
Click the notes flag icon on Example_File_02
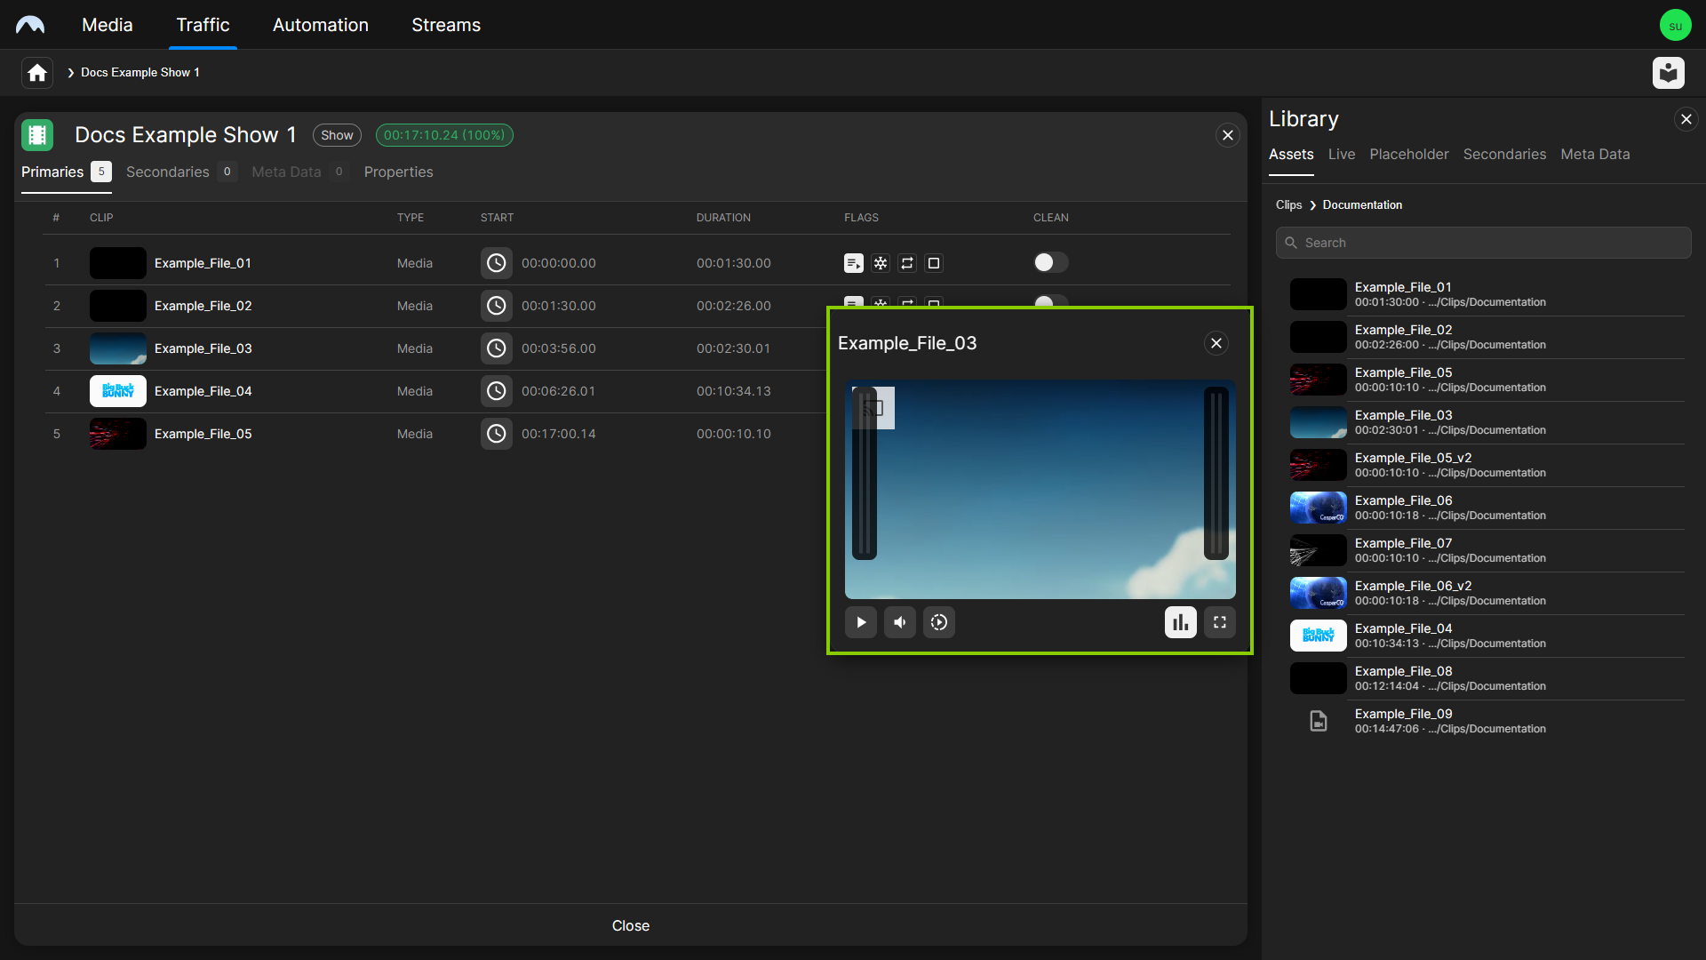pos(854,305)
